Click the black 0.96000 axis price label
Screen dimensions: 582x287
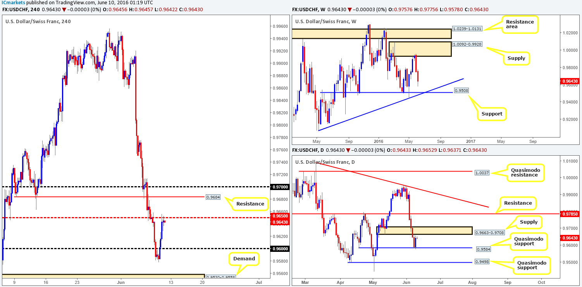tap(279, 249)
